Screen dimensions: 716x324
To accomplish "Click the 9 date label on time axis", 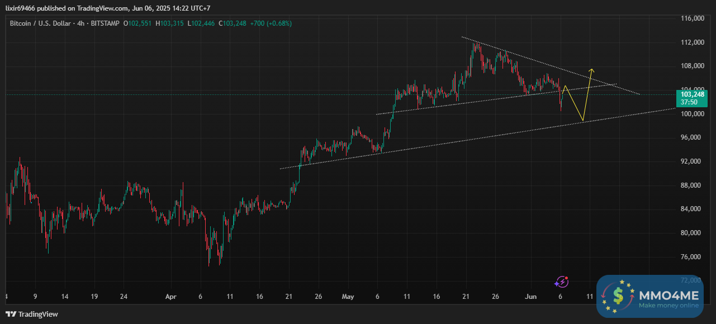I will tap(35, 297).
